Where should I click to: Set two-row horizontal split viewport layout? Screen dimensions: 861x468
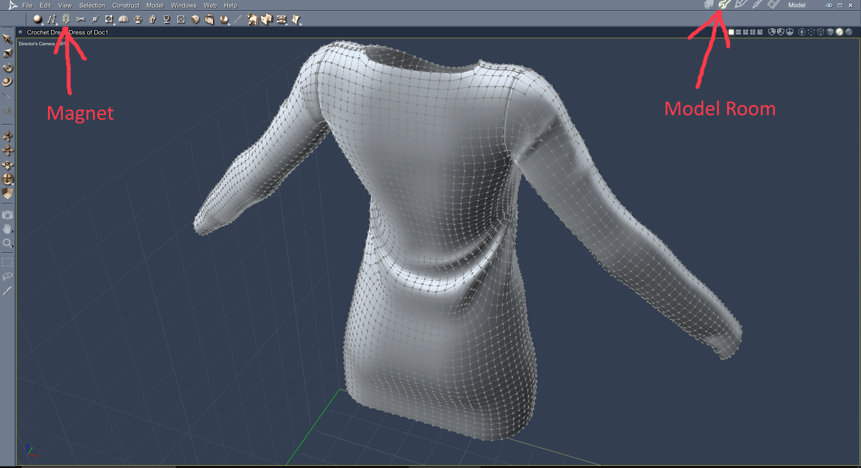739,32
